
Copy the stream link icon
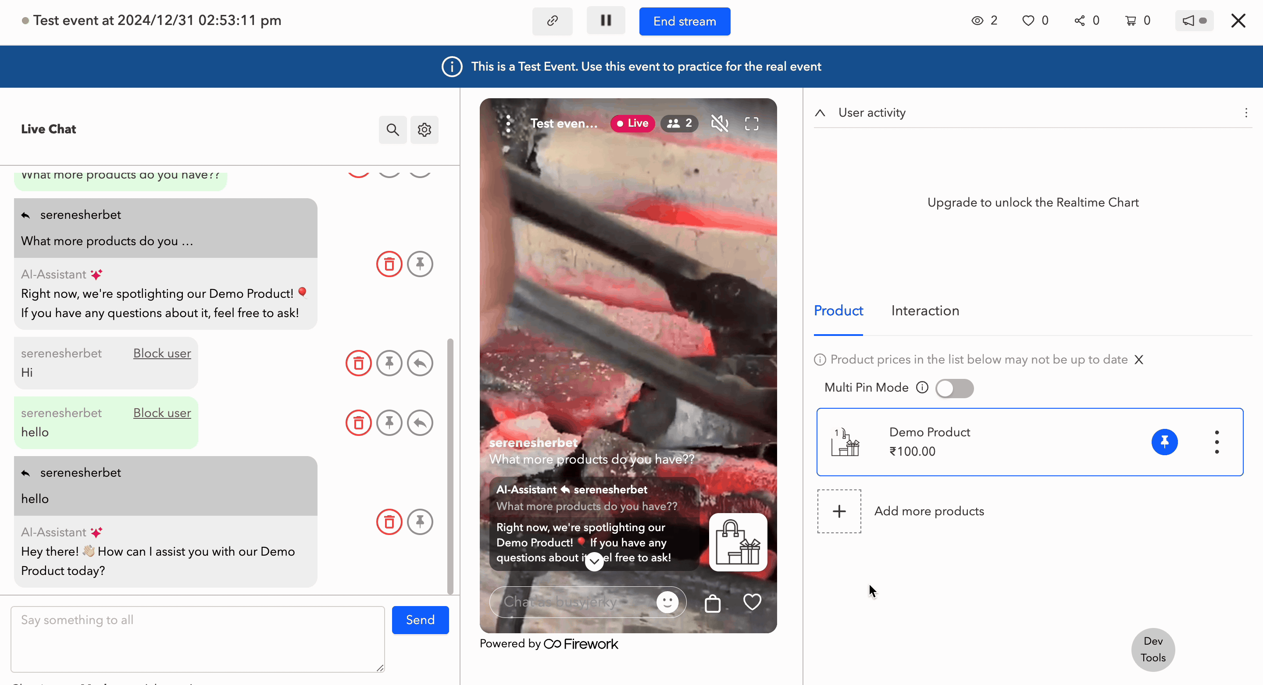tap(552, 21)
